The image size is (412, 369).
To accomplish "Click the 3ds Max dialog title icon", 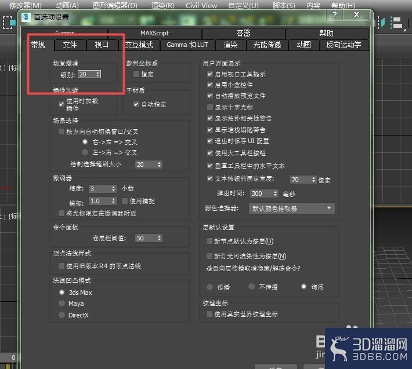I will [26, 17].
